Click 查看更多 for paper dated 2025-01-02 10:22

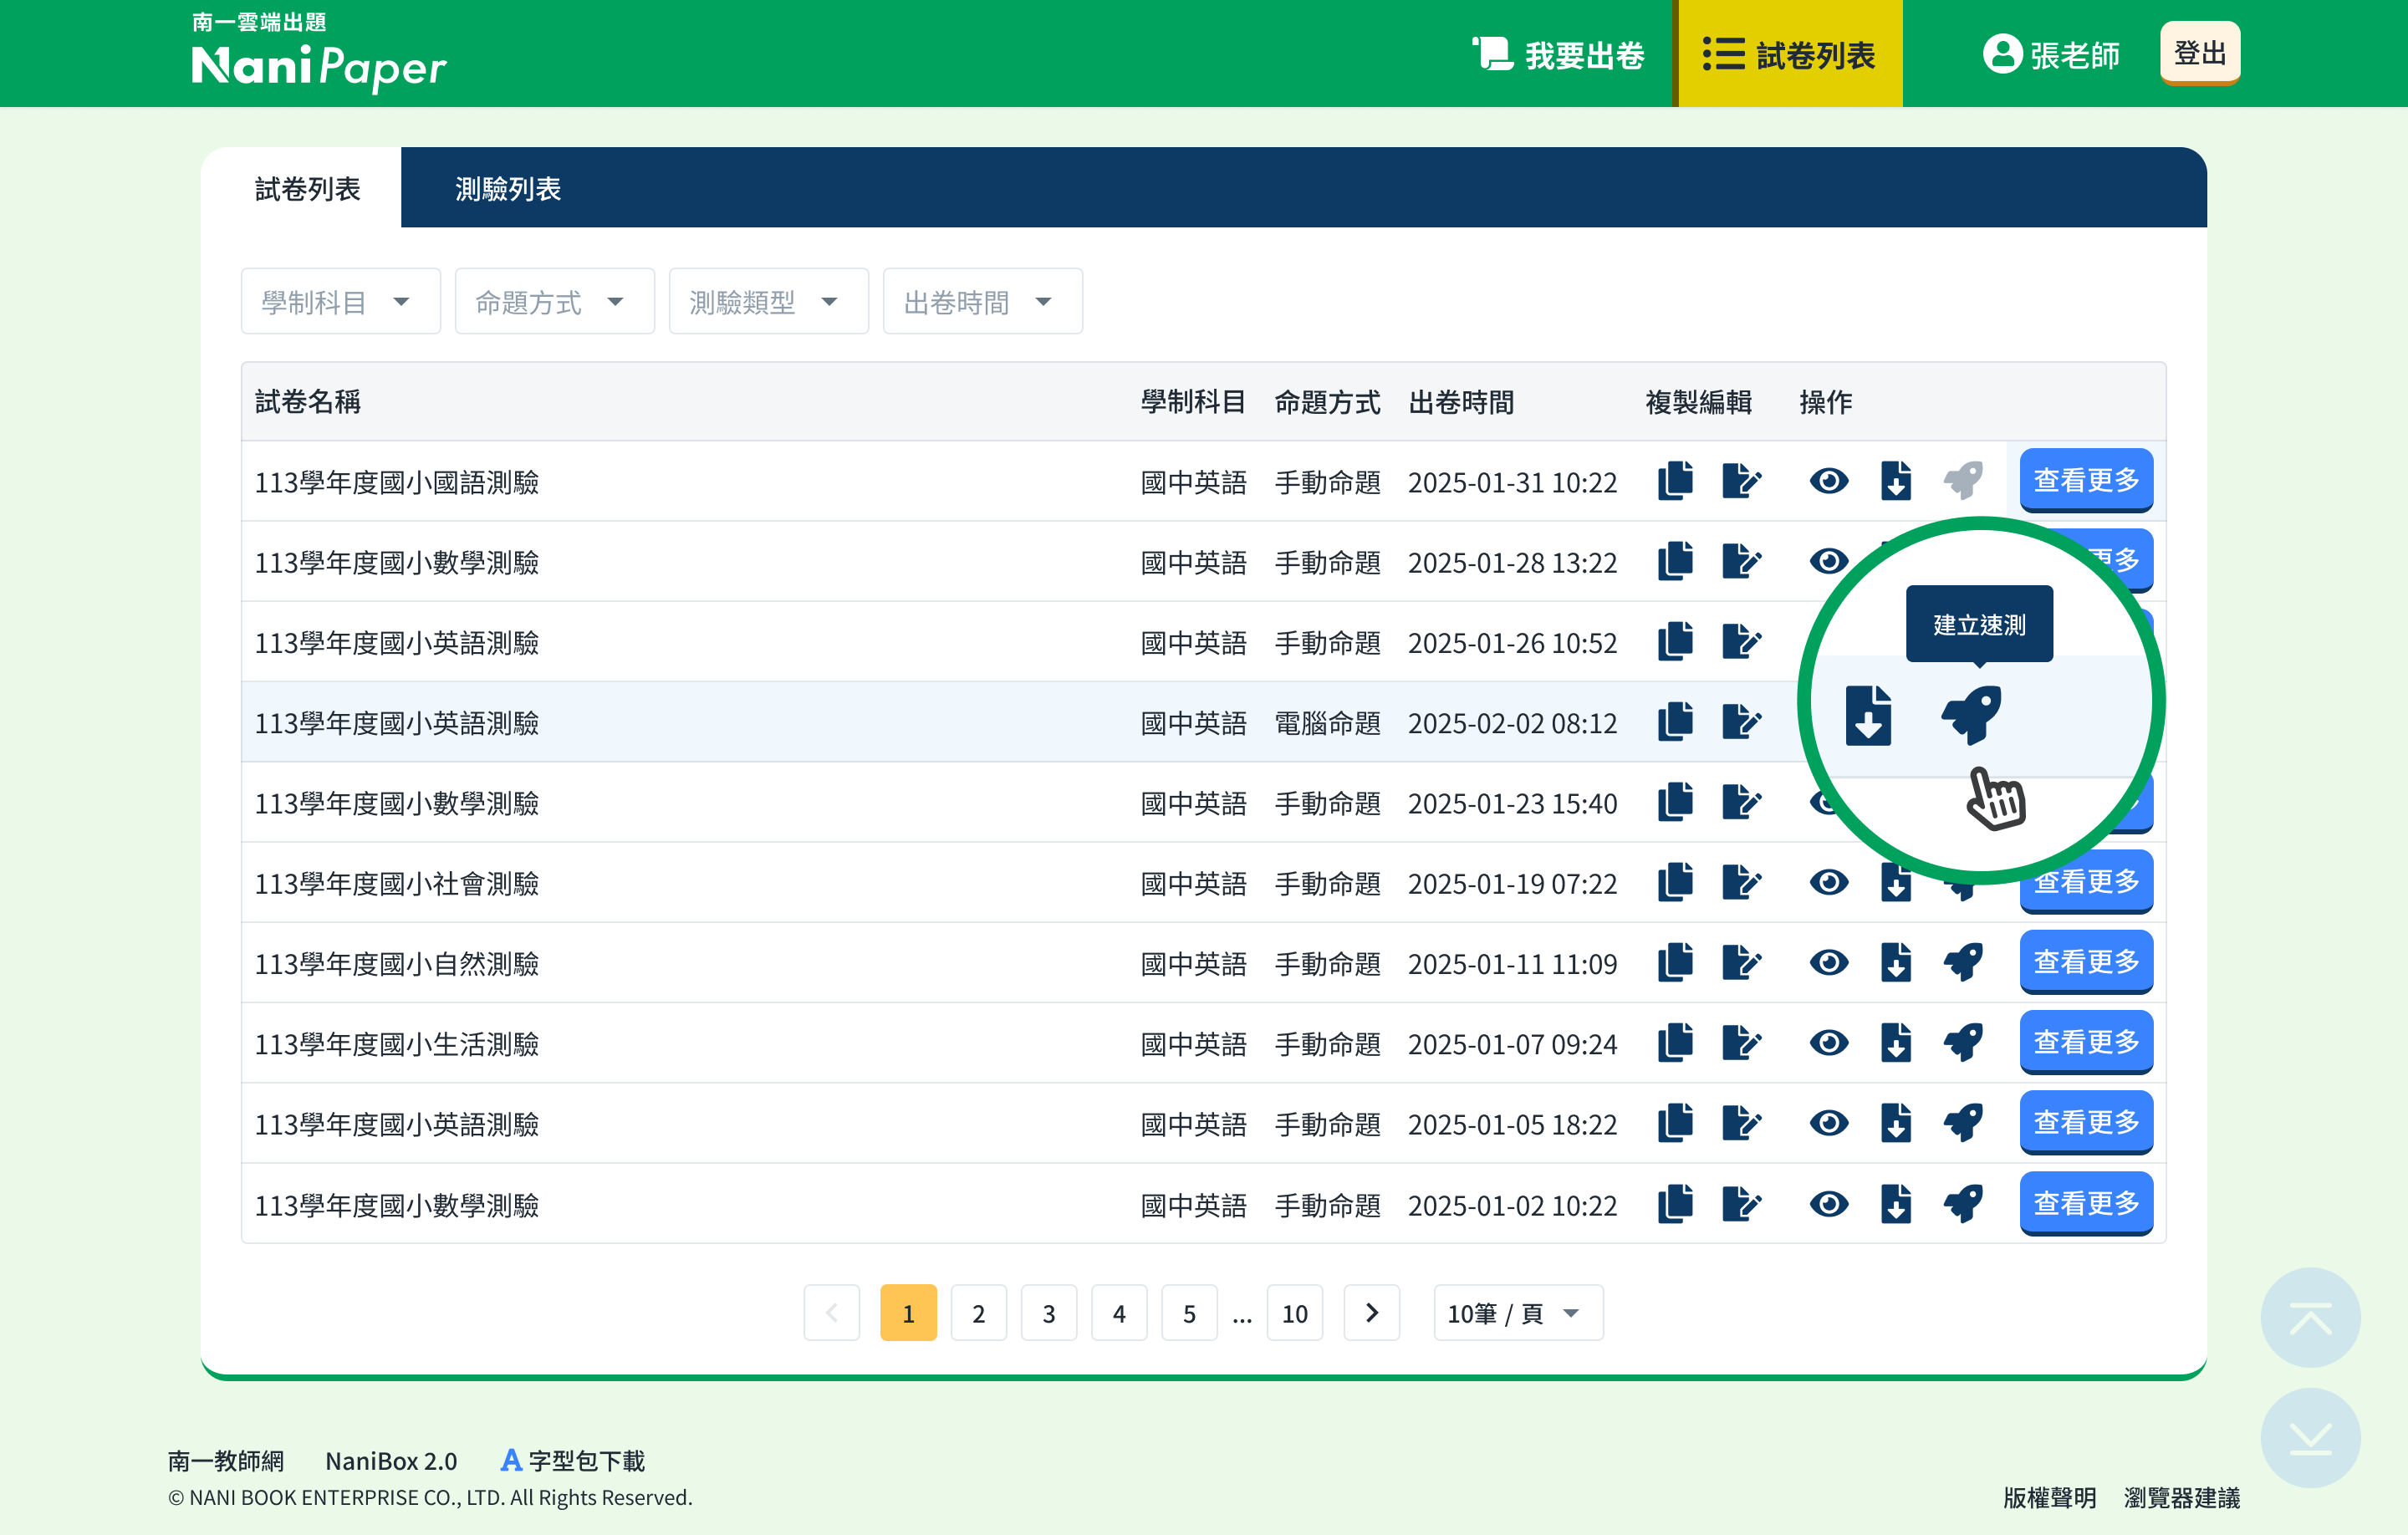tap(2086, 1203)
